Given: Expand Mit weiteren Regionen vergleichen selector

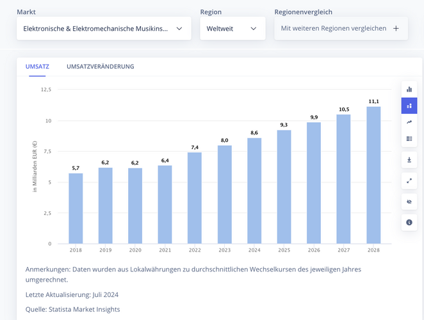Looking at the screenshot, I should [x=341, y=28].
